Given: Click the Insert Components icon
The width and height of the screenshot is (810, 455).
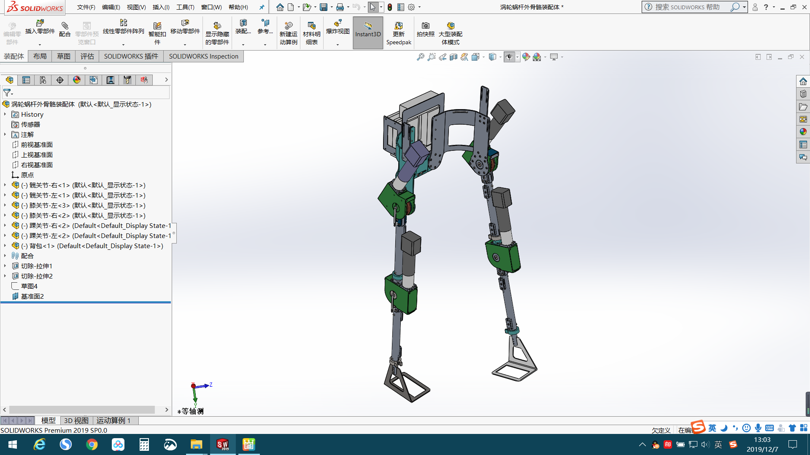Looking at the screenshot, I should point(40,23).
